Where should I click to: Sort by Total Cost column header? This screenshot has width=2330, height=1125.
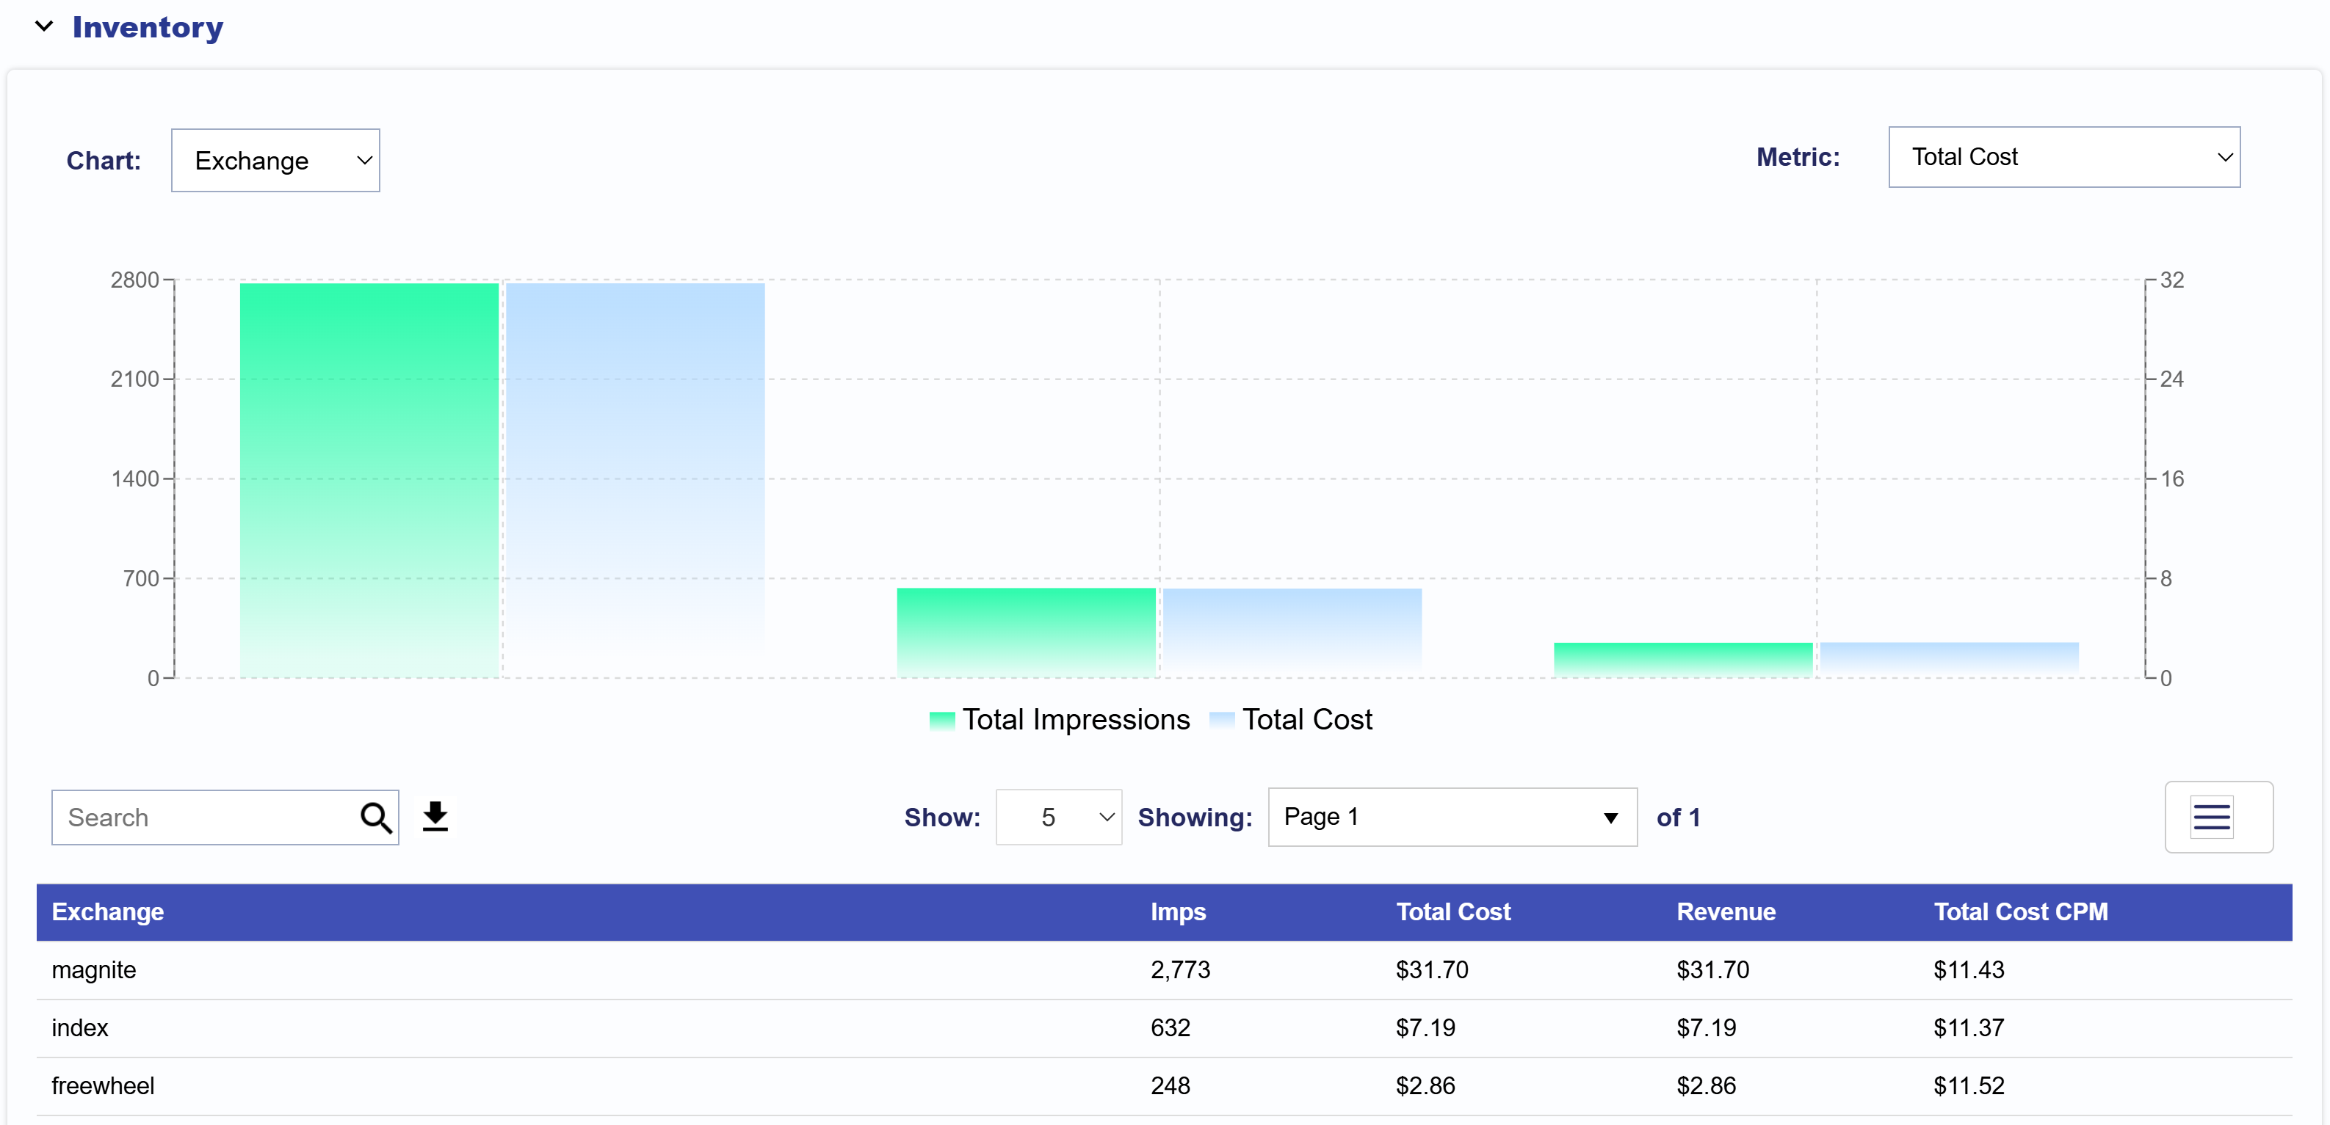(x=1452, y=911)
